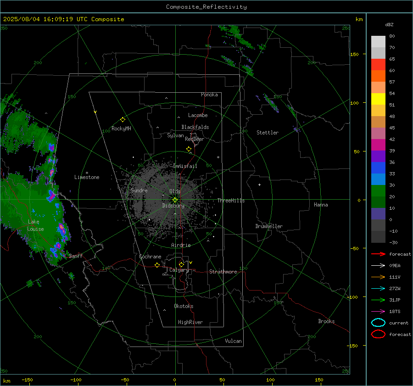Click the RedDeer city label
Image resolution: width=413 pixels, height=386 pixels.
(195, 139)
